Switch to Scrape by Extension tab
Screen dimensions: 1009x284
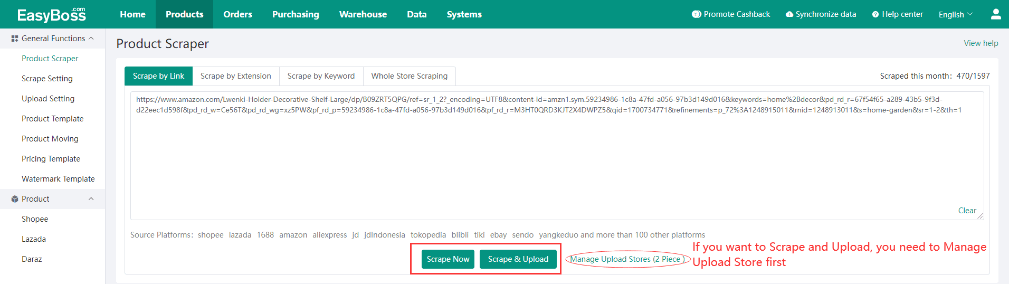click(236, 76)
